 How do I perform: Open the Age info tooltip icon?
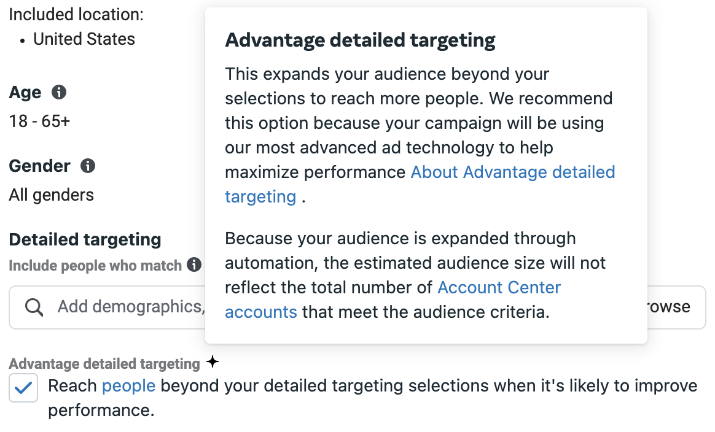tap(59, 92)
